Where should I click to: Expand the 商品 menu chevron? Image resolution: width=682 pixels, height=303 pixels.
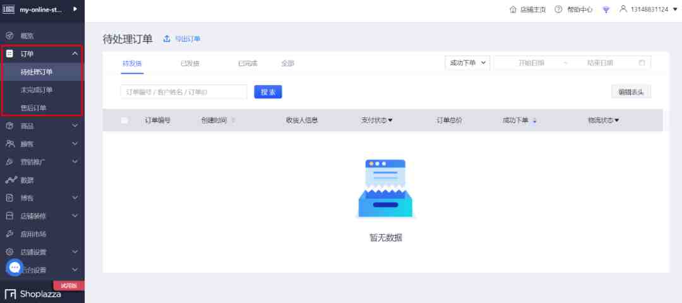point(75,126)
